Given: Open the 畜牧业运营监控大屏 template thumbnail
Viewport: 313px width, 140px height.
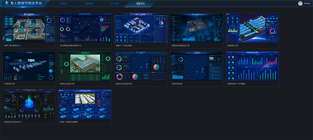Looking at the screenshot, I should click(x=141, y=66).
